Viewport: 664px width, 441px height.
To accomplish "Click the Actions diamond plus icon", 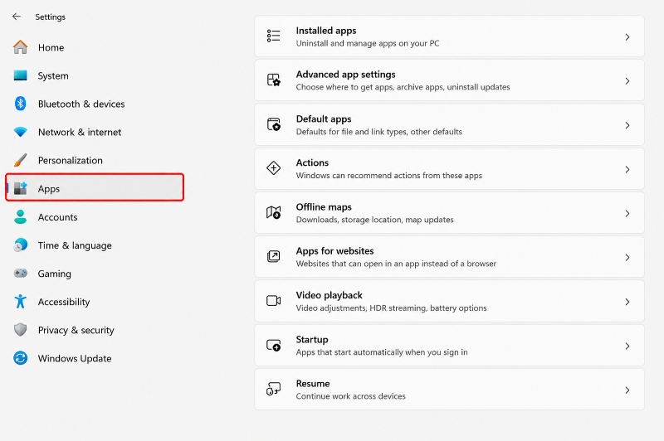I will tap(274, 168).
